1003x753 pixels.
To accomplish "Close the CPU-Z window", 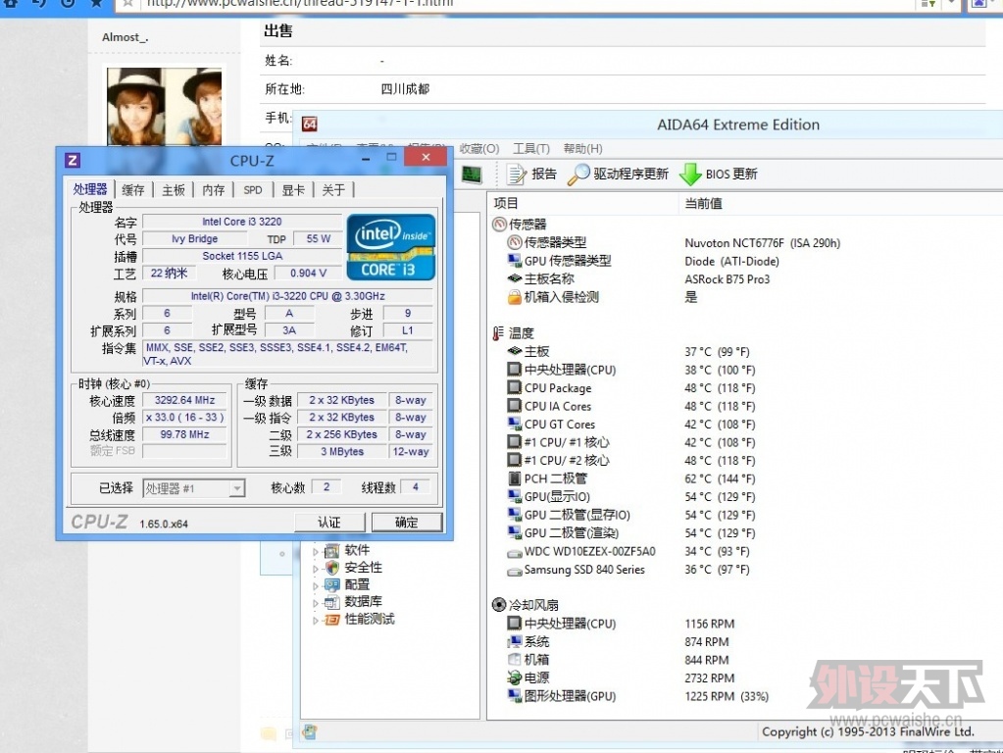I will coord(426,158).
